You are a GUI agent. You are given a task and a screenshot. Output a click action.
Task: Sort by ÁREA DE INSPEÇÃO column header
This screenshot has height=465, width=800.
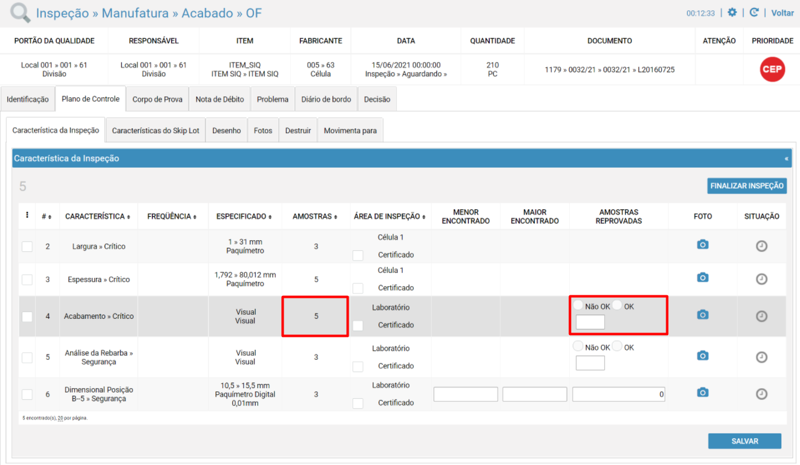click(x=391, y=217)
